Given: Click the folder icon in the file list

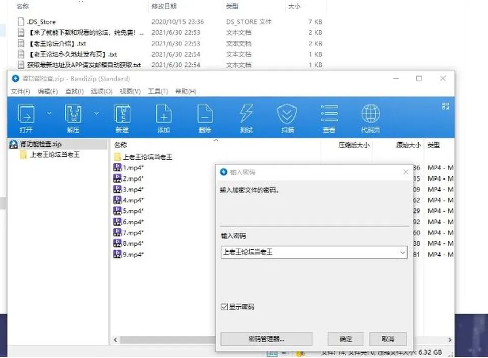Looking at the screenshot, I should click(117, 157).
